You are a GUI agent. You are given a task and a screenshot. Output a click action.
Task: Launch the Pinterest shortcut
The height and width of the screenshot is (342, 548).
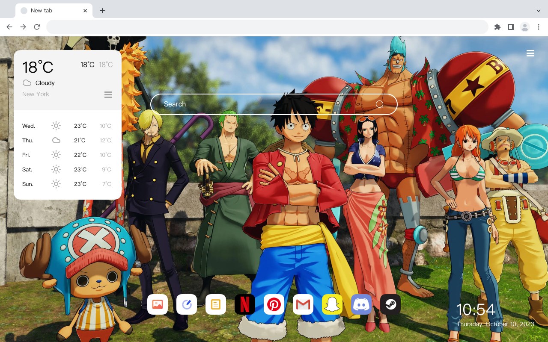click(274, 304)
